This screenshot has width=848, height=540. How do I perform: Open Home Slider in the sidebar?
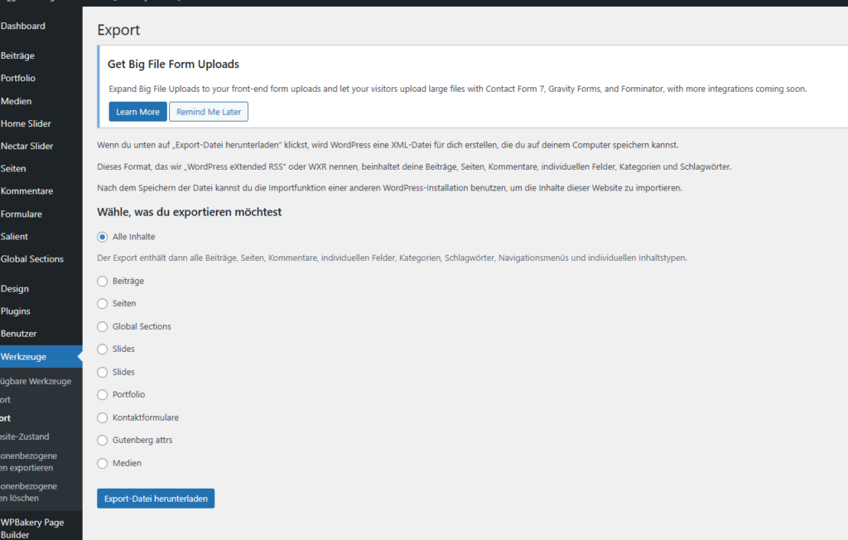(26, 123)
